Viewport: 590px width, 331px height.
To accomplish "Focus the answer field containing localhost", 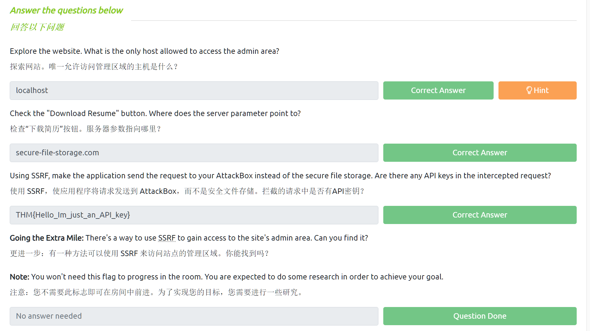I will [194, 90].
